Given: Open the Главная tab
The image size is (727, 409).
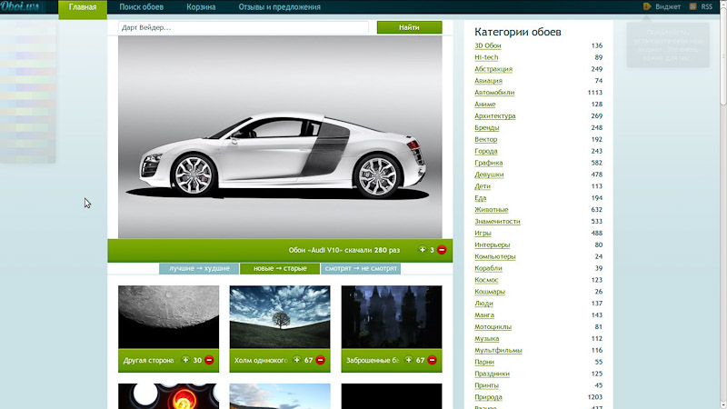Looking at the screenshot, I should pyautogui.click(x=83, y=7).
